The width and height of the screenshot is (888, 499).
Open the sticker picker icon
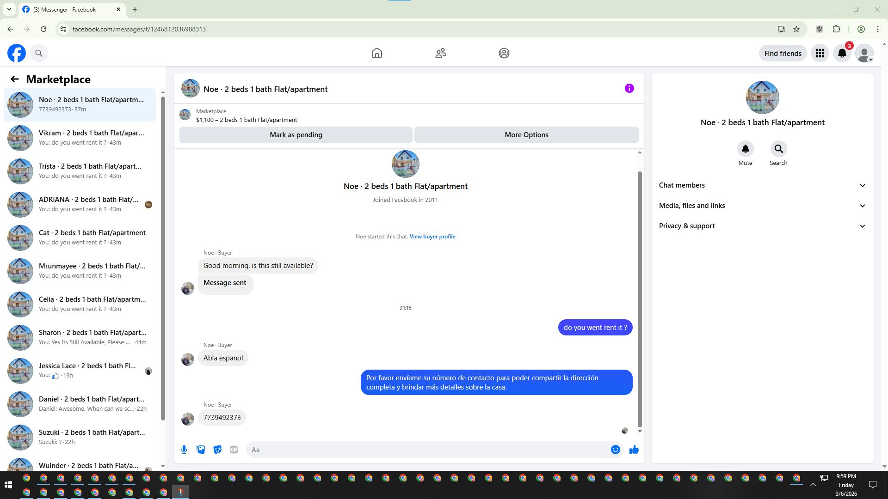(217, 450)
